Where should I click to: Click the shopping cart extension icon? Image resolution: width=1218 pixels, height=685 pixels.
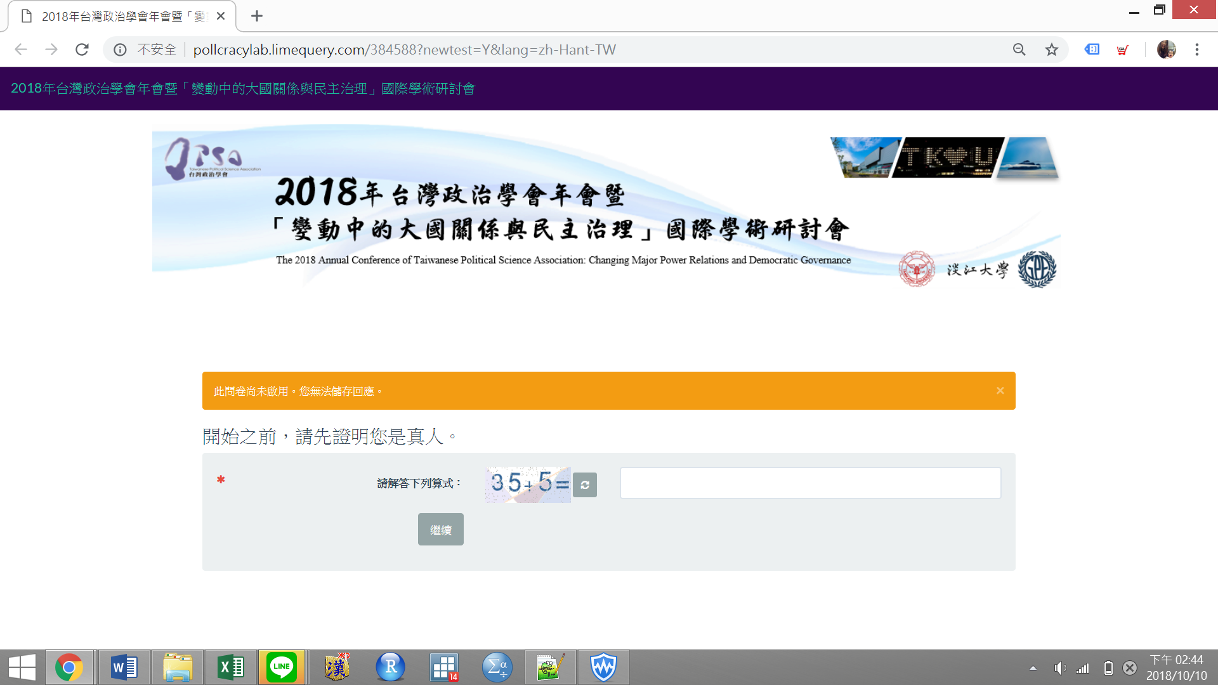click(1122, 49)
